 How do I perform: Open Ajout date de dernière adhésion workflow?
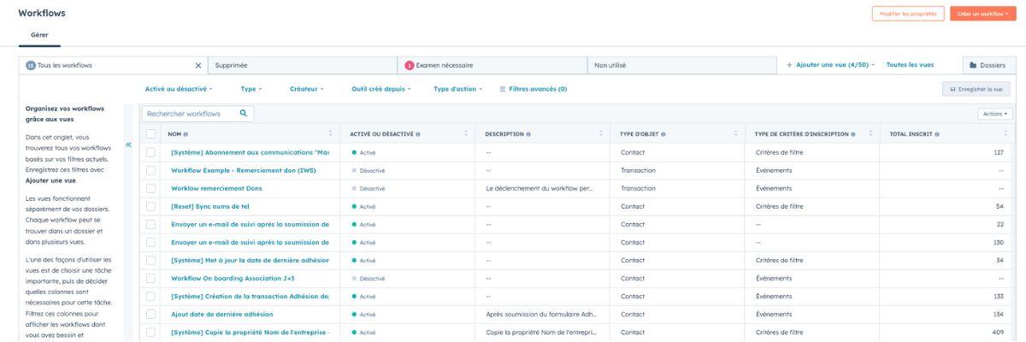coord(221,314)
